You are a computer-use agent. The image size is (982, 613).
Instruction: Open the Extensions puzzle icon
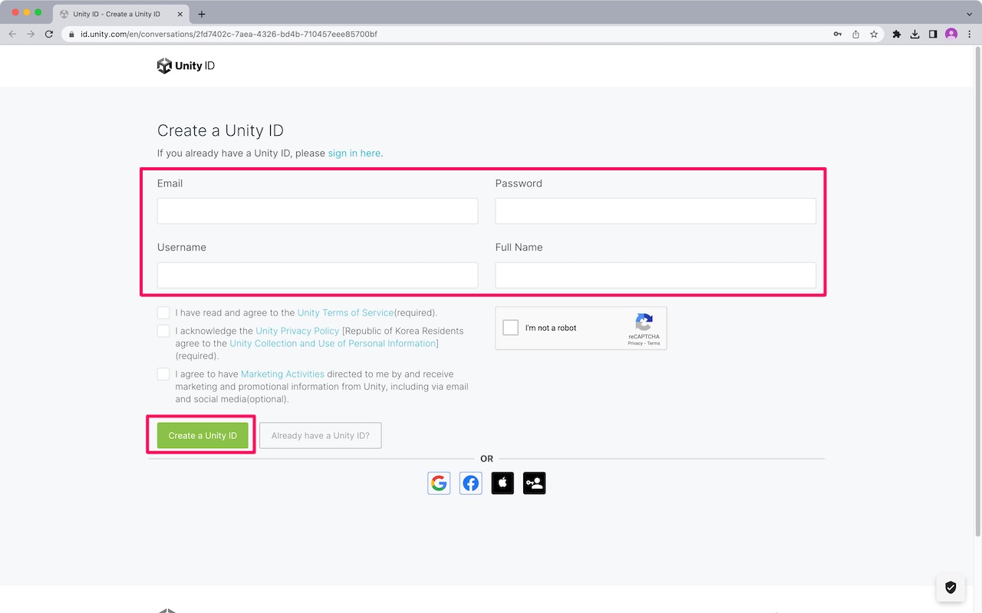896,35
